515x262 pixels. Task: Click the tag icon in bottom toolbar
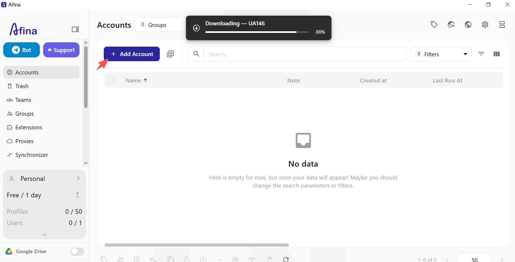tap(104, 259)
